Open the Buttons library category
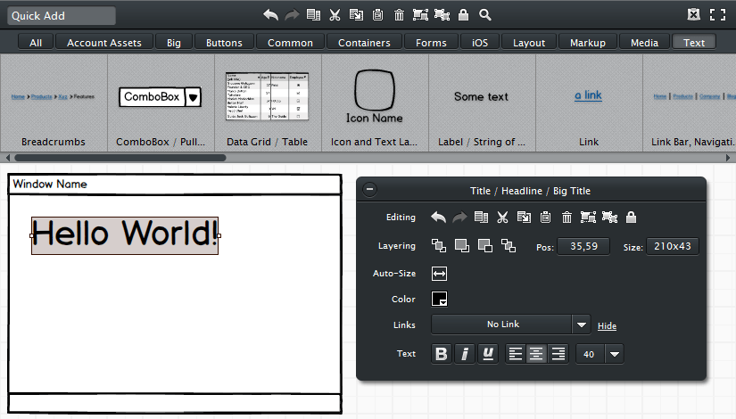 [x=224, y=43]
